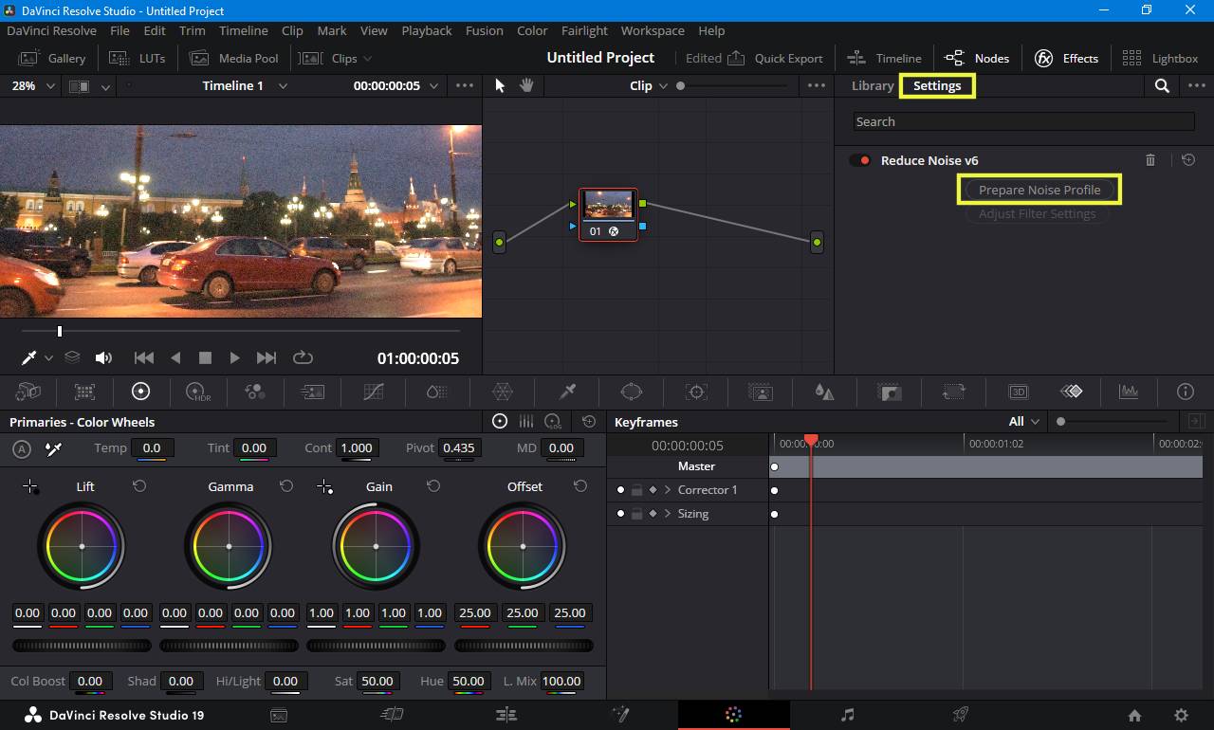Screen dimensions: 1214x730
Task: Toggle audio mute in the viewer
Action: pos(103,357)
